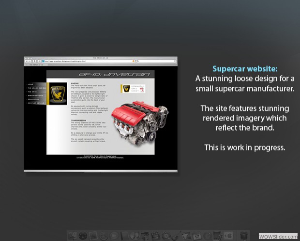The height and width of the screenshot is (241, 300).
Task: Click the WOWSlider.com watermark link
Action: pyautogui.click(x=278, y=236)
